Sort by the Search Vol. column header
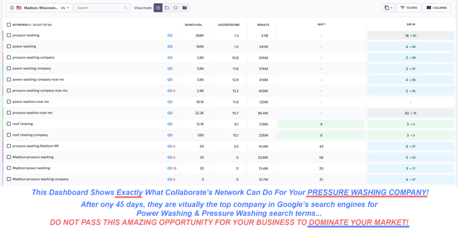The width and height of the screenshot is (458, 239). click(x=193, y=25)
